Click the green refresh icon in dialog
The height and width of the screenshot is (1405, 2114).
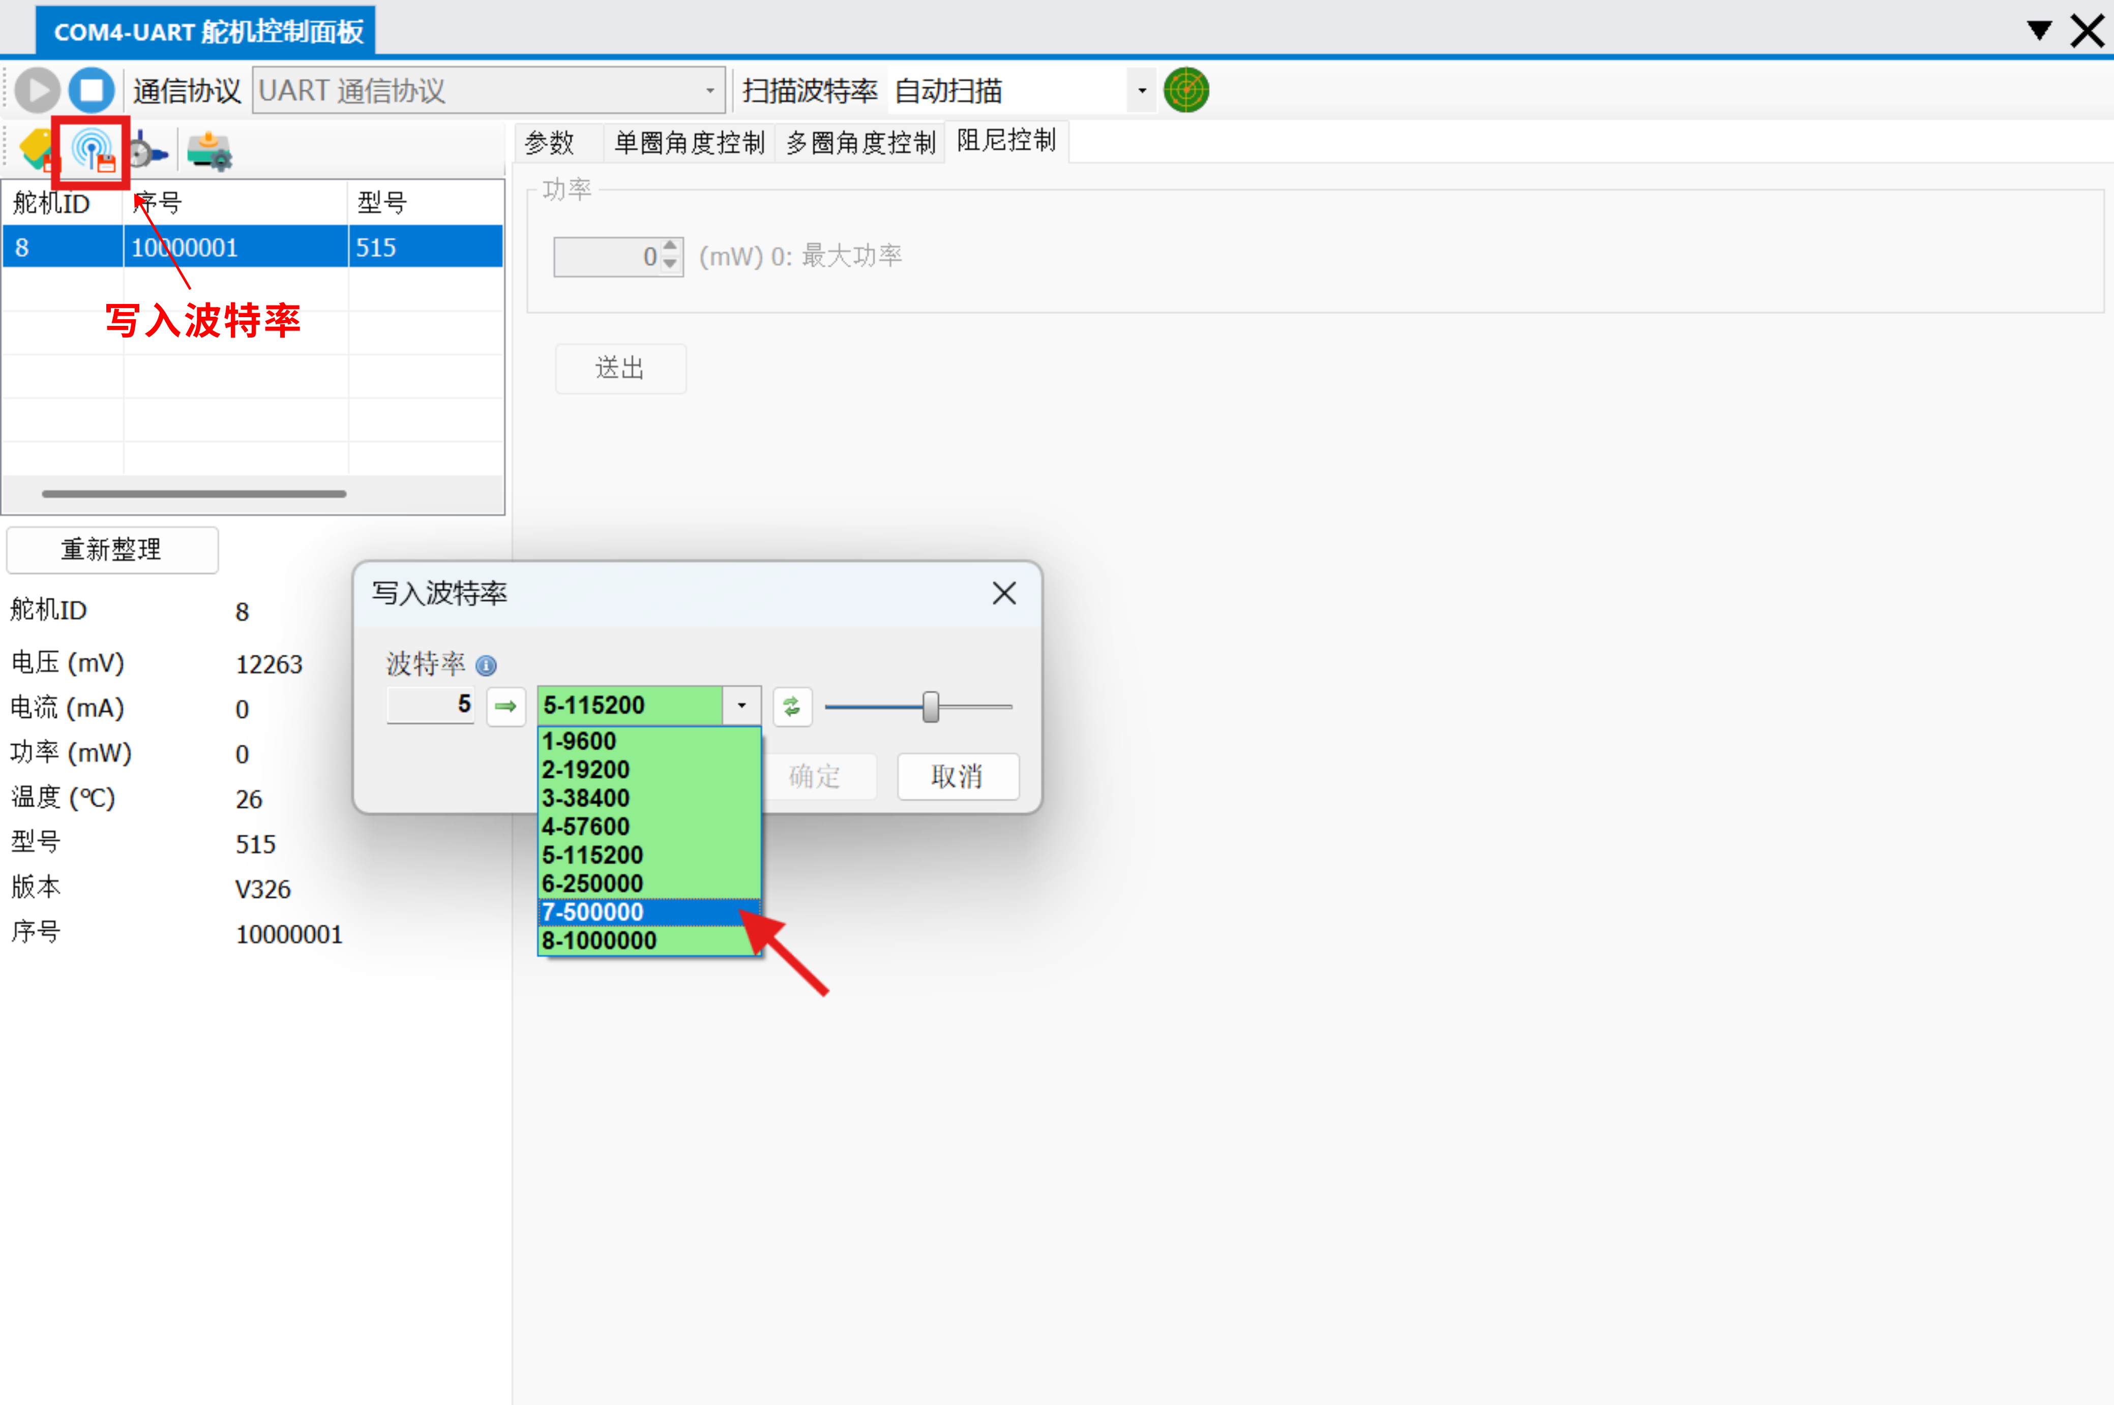pos(792,707)
